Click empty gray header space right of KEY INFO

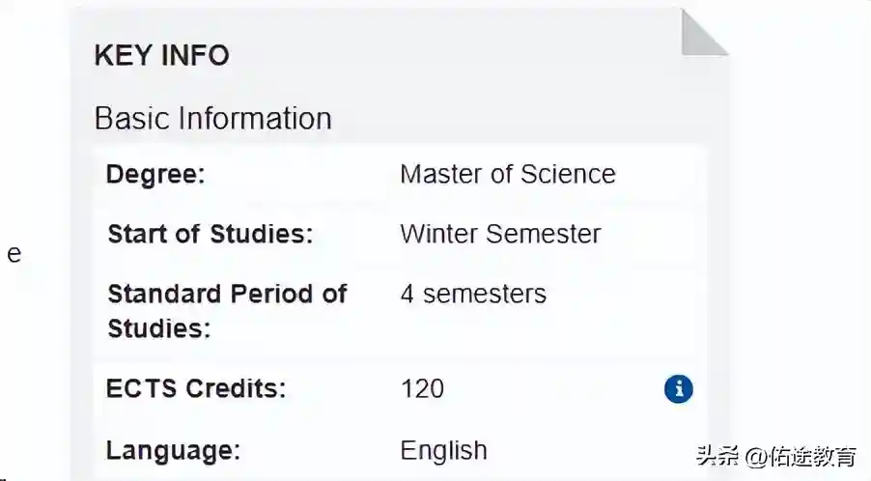(435, 55)
